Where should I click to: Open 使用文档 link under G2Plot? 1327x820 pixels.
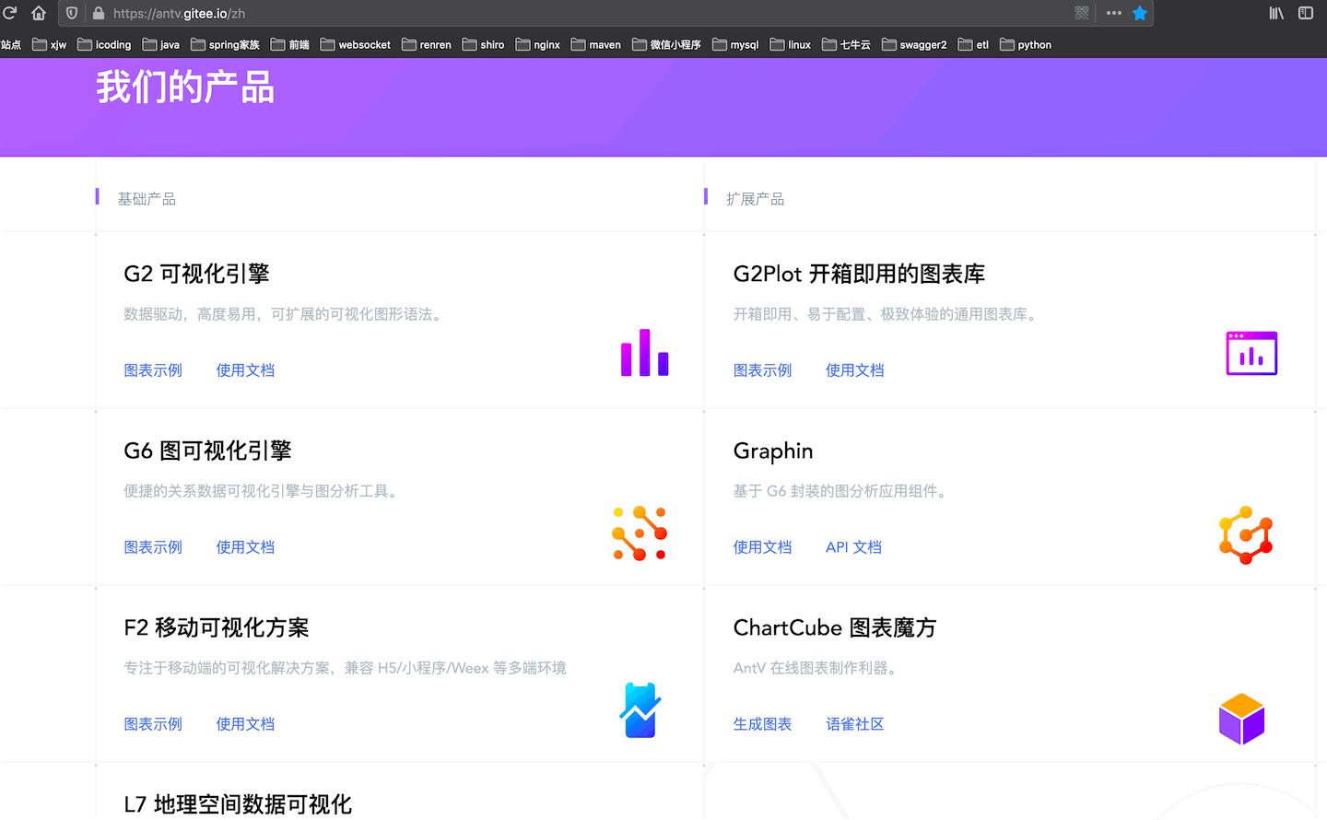click(854, 370)
